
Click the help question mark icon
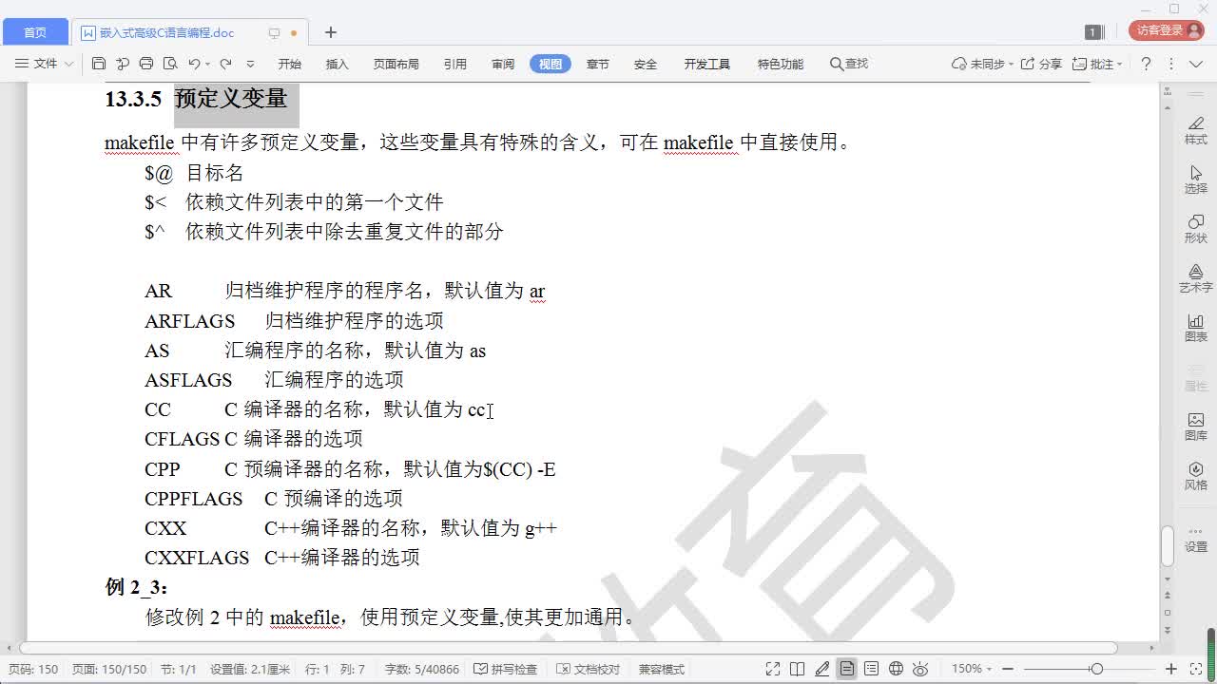click(1146, 64)
